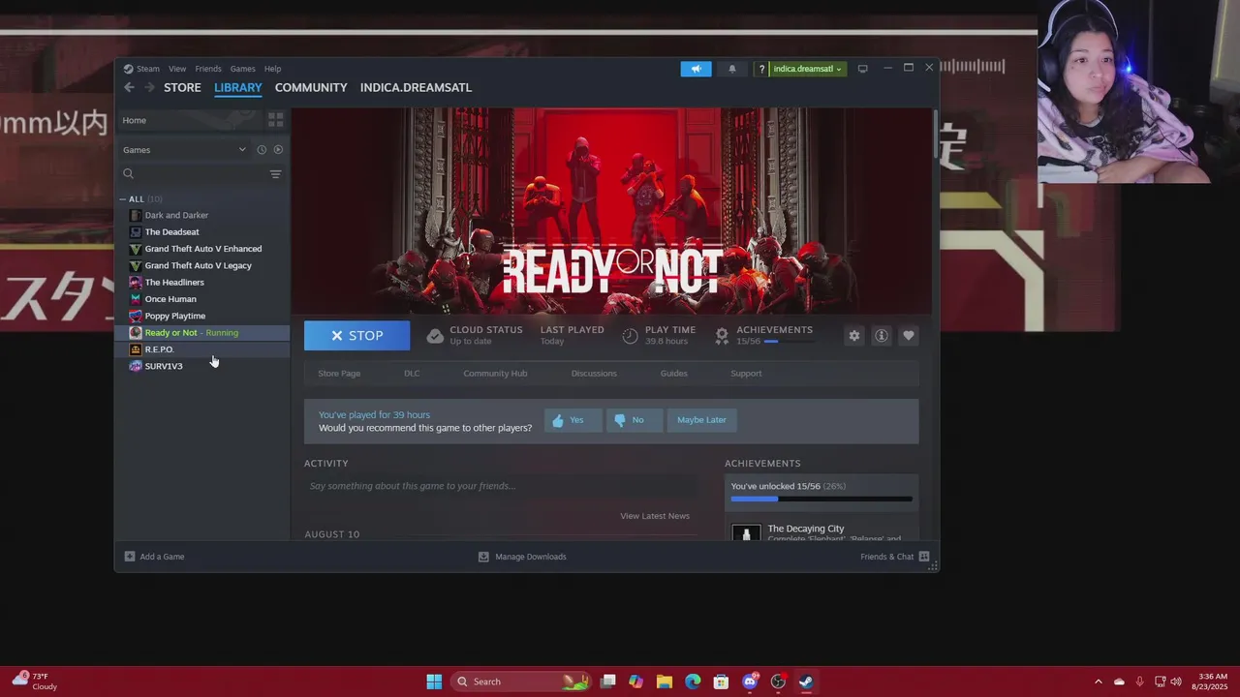Open the library collections grid view icon
Screen dimensions: 1240x697
[x=275, y=120]
